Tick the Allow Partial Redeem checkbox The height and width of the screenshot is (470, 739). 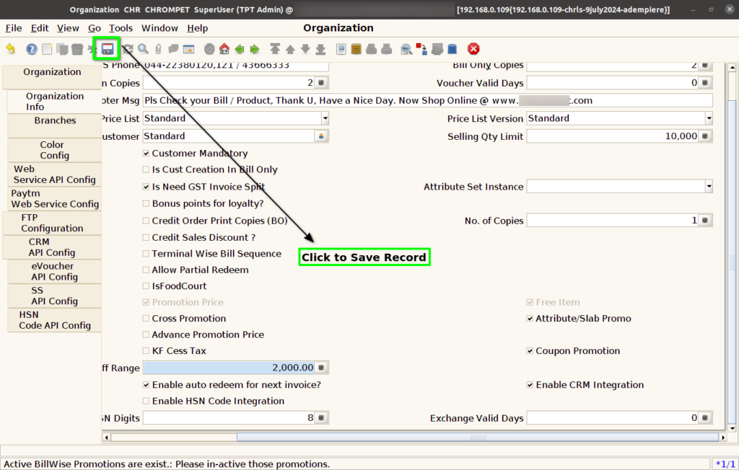[x=146, y=270]
